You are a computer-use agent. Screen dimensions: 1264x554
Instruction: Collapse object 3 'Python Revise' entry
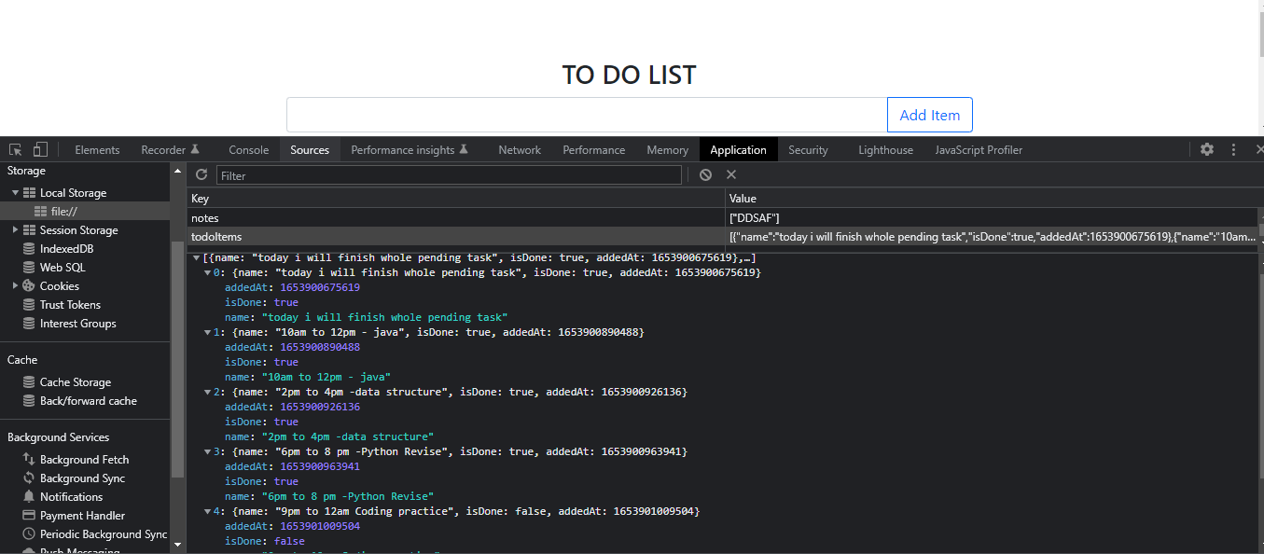(207, 451)
